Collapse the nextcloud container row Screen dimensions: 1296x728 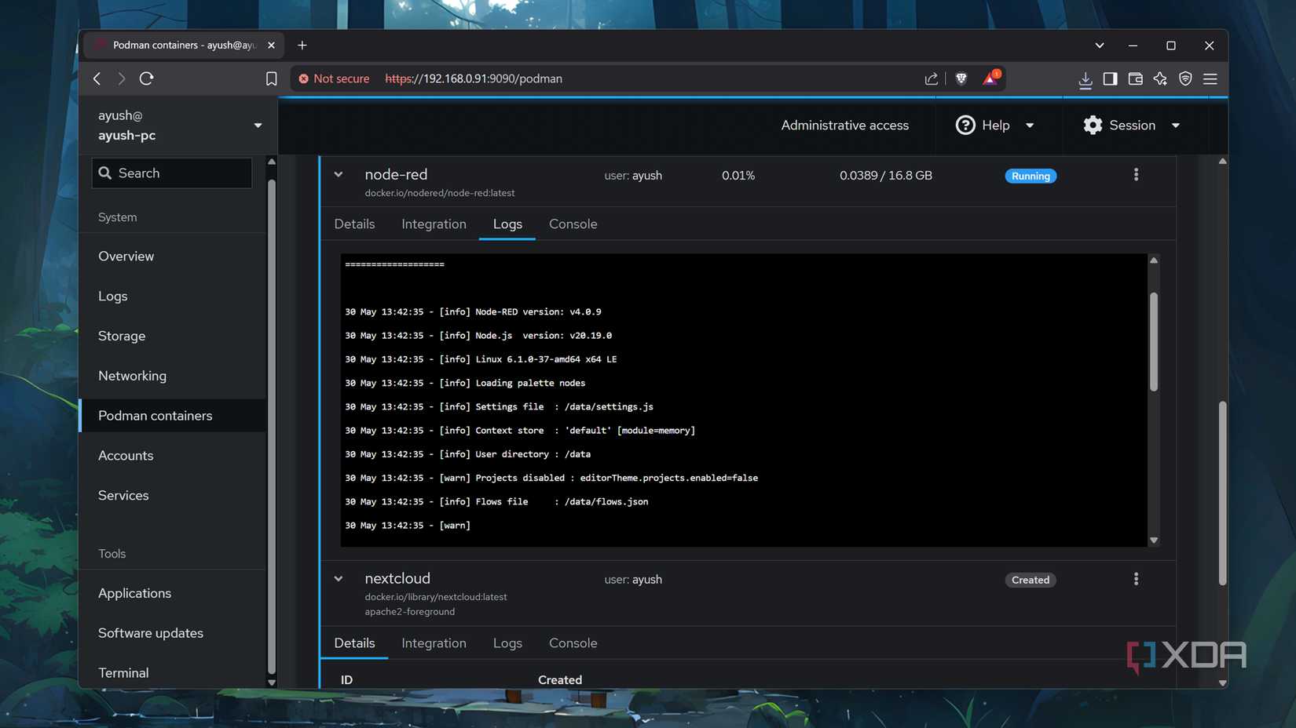(x=339, y=579)
